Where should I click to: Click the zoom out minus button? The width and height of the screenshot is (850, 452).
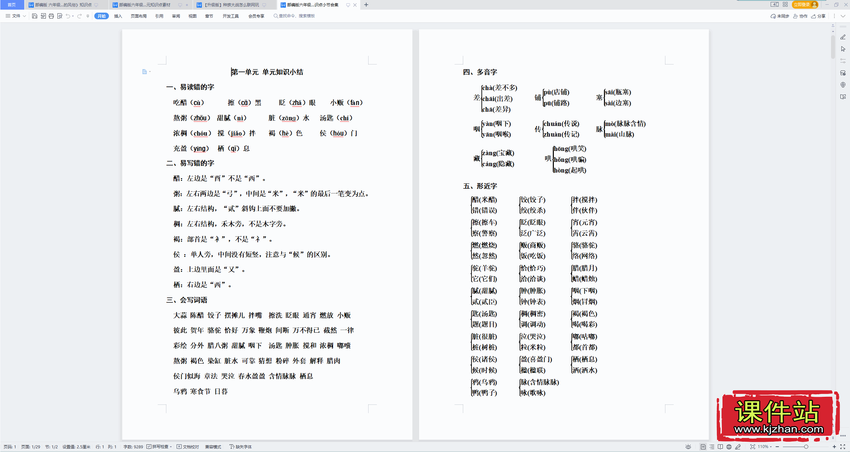click(x=777, y=447)
